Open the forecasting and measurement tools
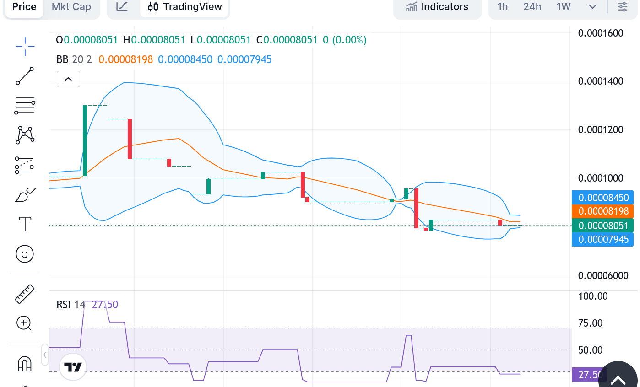Viewport: 640px width, 387px height. 25,165
